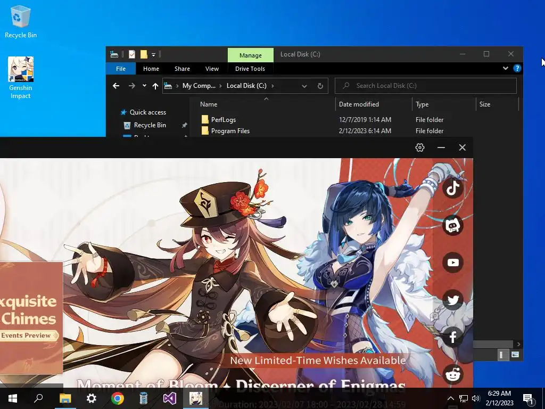Screen dimensions: 545x409
Task: Close the Genshin Impact launcher
Action: pyautogui.click(x=463, y=148)
